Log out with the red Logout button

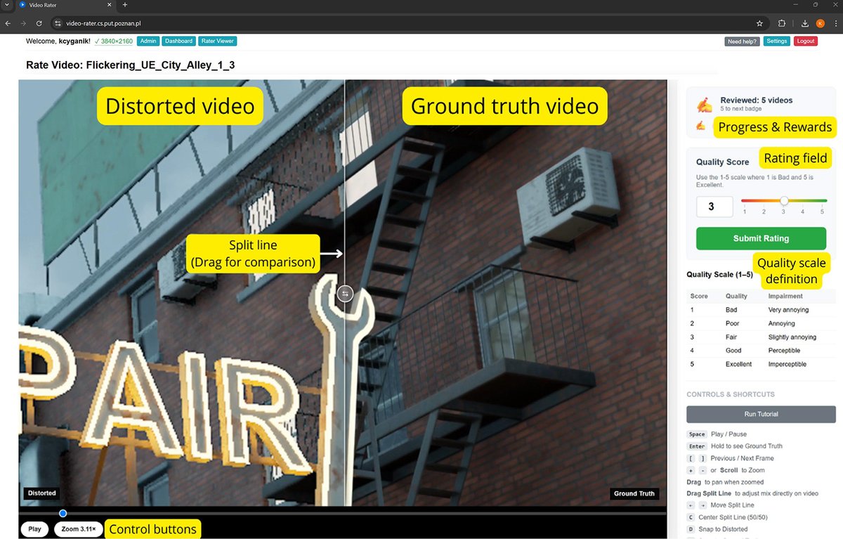(x=806, y=41)
